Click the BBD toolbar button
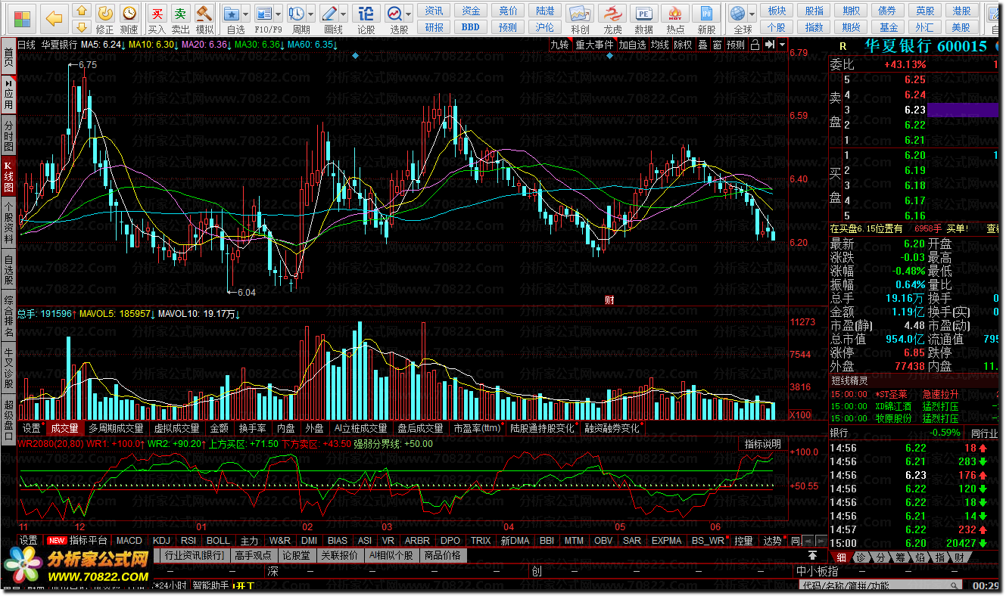1006x596 pixels. 470,27
